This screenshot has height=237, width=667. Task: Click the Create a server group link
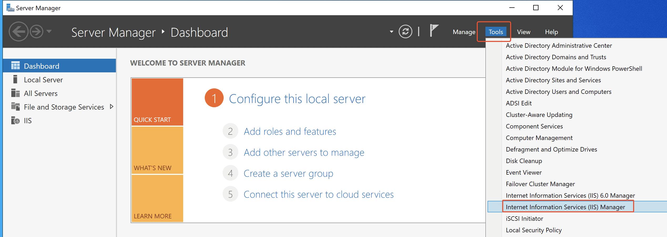(x=288, y=173)
